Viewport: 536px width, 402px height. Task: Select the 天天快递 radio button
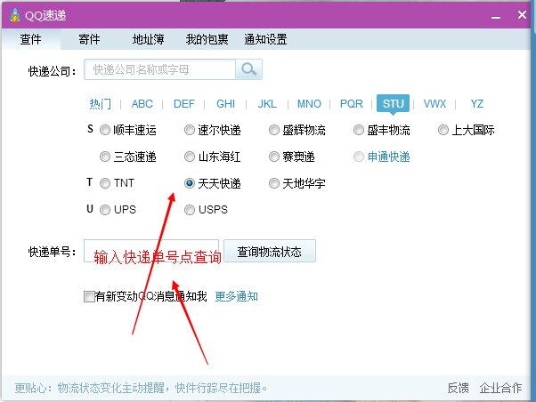(x=190, y=183)
